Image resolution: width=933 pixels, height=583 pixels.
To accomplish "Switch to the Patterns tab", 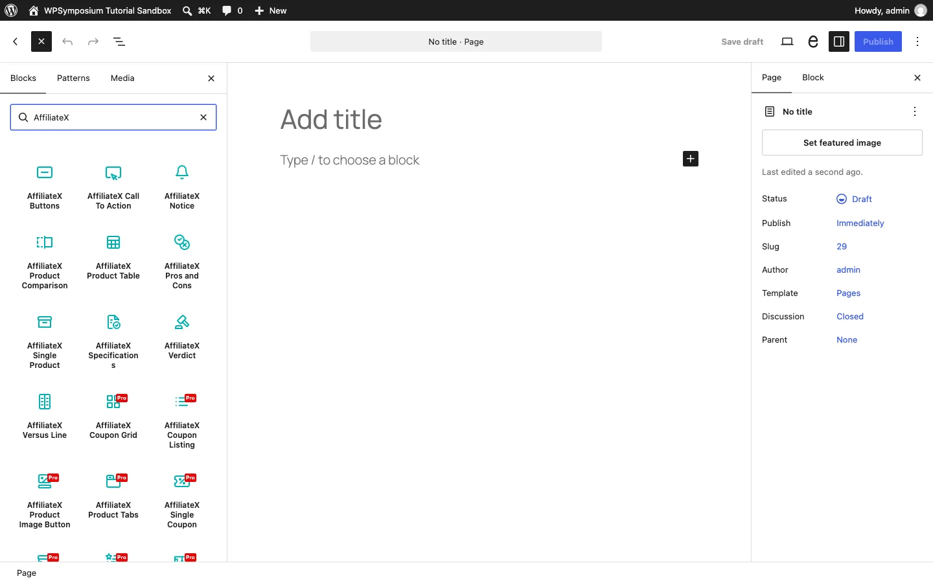I will click(73, 78).
